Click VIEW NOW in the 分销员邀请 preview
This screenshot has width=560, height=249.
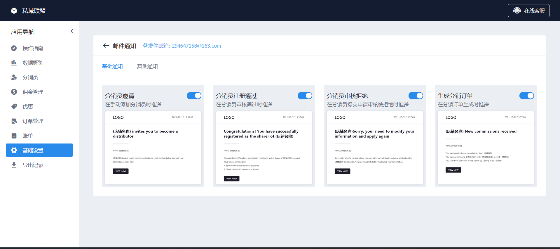pos(121,171)
